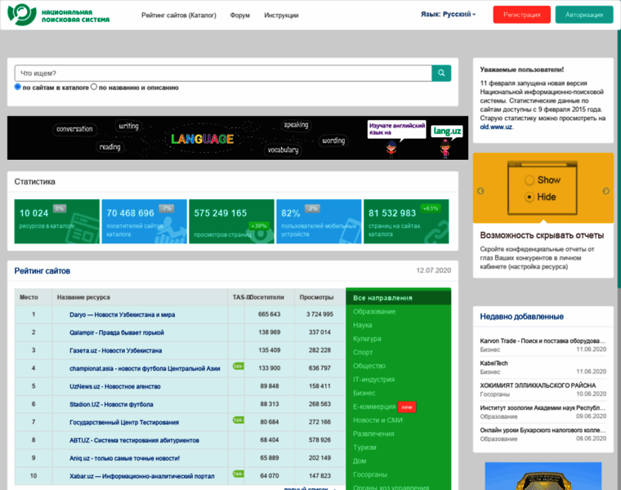Screen dimensions: 621x490
Task: Click the 10 024 ресурсов в каталоге tile
Action: click(56, 221)
